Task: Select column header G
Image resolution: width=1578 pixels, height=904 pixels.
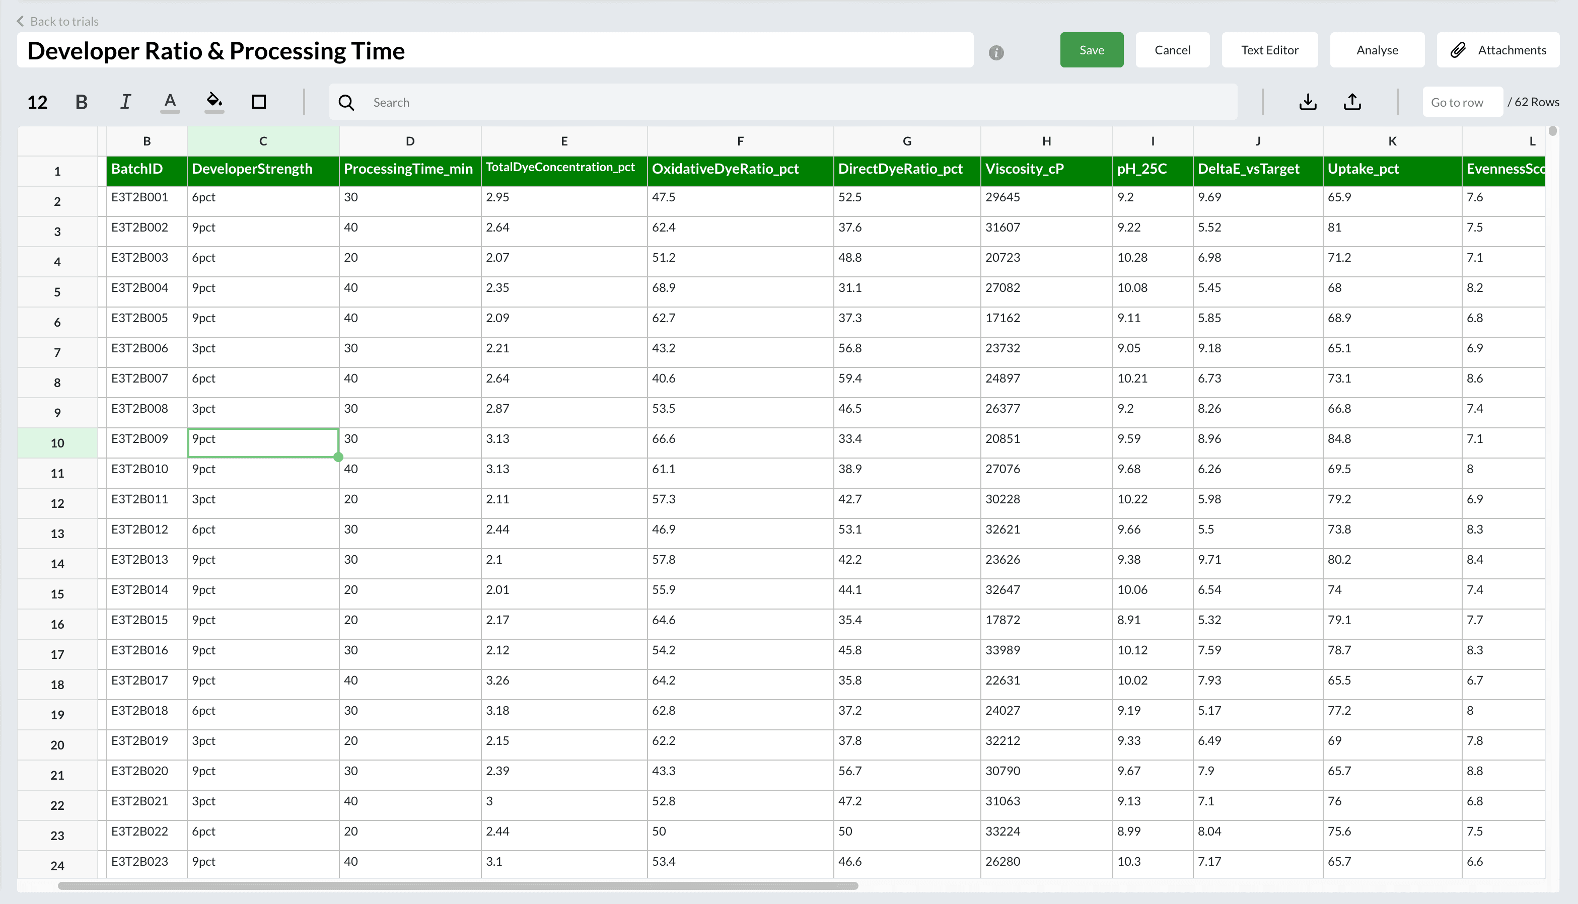Action: coord(907,141)
